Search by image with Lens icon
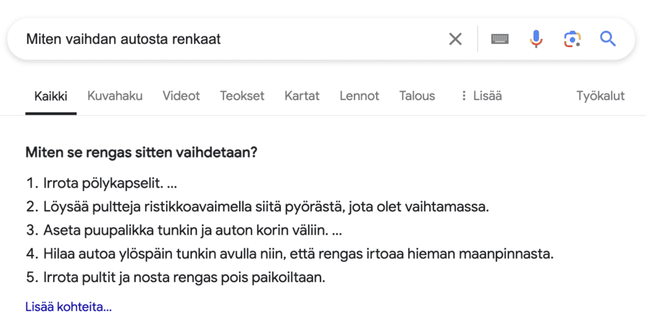 coord(572,39)
